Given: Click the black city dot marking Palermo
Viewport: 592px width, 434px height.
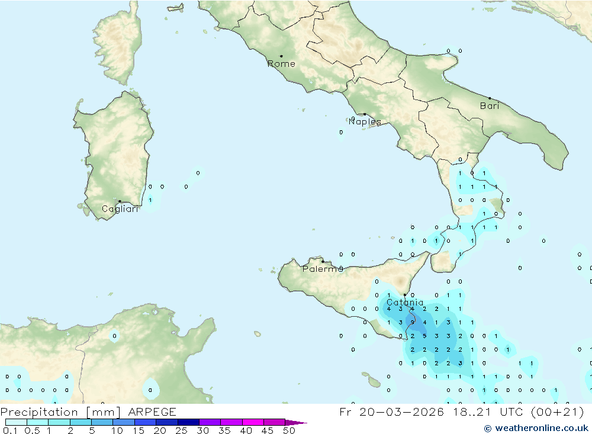Looking at the screenshot, I should pos(323,261).
